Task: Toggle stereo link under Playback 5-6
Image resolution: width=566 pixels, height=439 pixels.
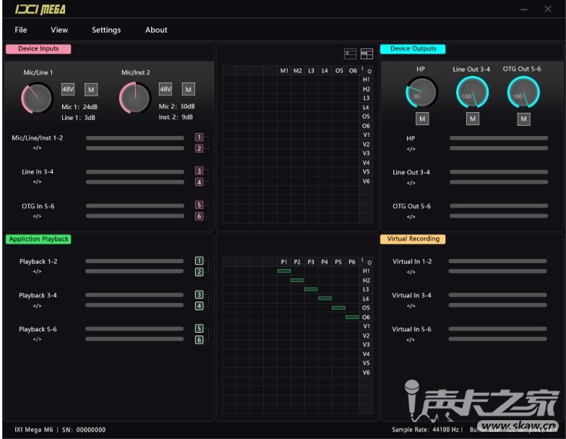Action: [37, 339]
